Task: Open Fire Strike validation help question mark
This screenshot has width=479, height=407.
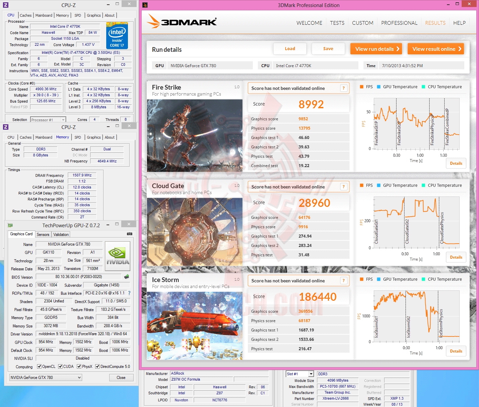Action: pos(344,88)
